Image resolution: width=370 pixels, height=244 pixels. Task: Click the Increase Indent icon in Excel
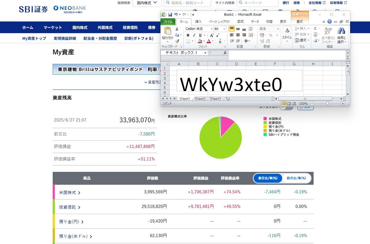coord(238,41)
